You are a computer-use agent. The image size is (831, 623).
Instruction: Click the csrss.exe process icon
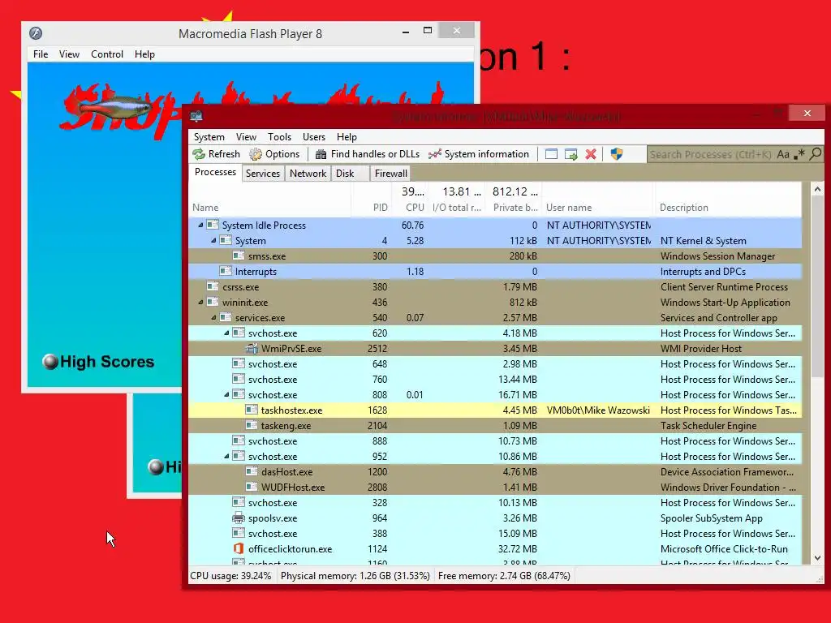[x=213, y=286]
